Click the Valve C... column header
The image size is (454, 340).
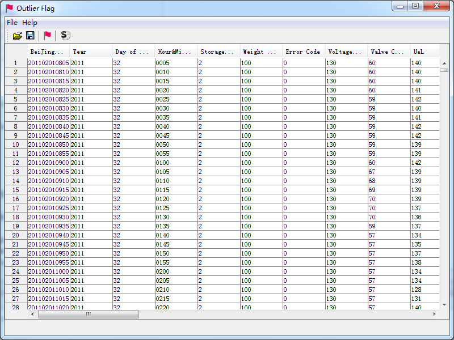[388, 52]
